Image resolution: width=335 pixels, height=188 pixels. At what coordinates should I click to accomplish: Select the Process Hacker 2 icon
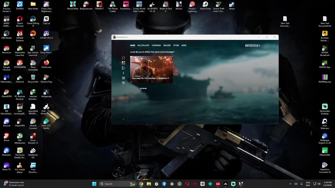pyautogui.click(x=7, y=7)
